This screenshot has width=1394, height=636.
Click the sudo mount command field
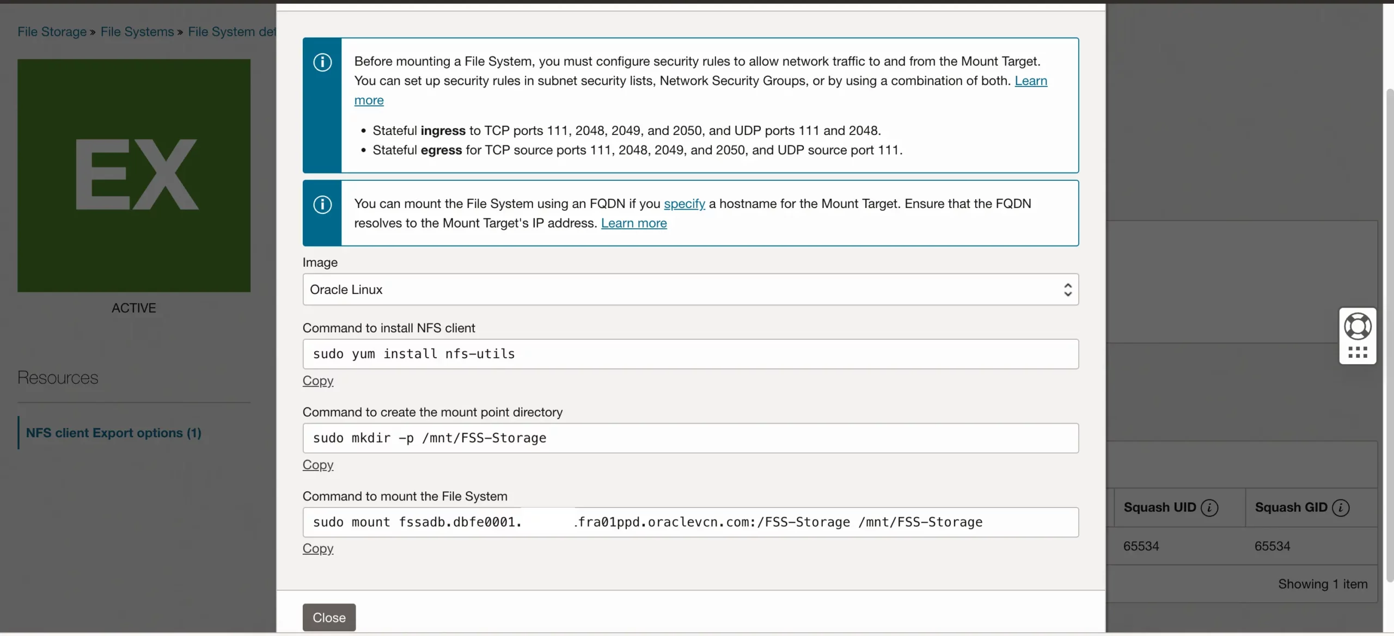(690, 522)
